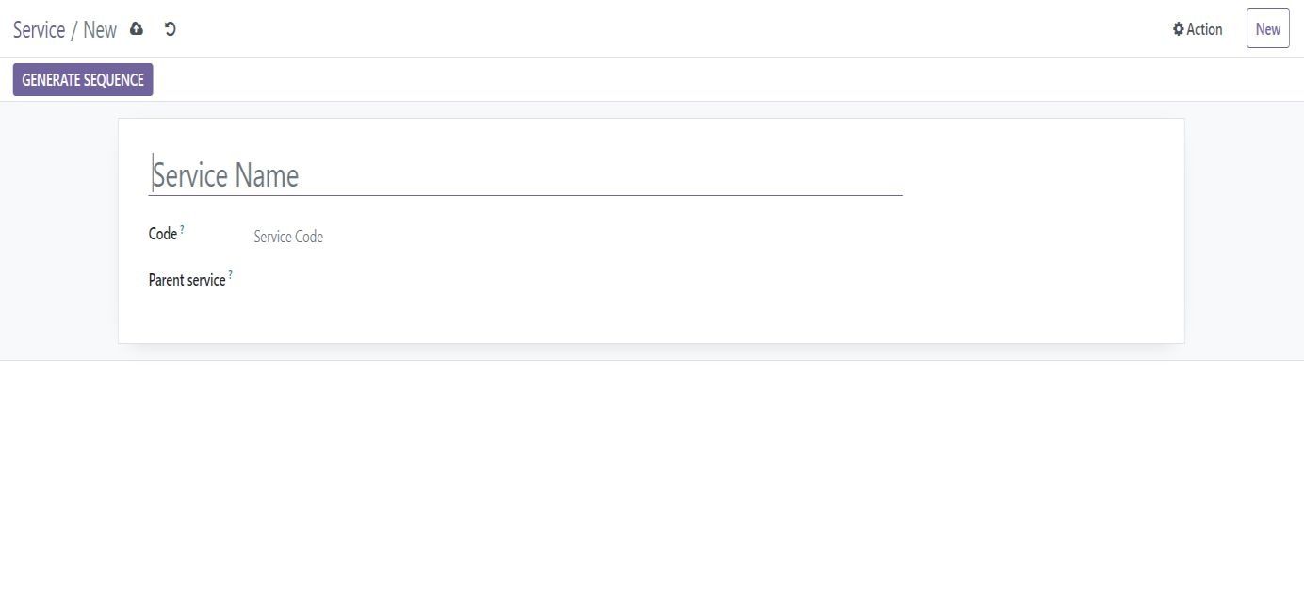Click the Code field label
The width and height of the screenshot is (1304, 590).
coord(161,234)
